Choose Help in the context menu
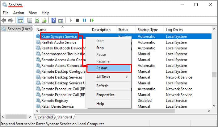Viewport: 218px width, 127px height. tap(108, 104)
